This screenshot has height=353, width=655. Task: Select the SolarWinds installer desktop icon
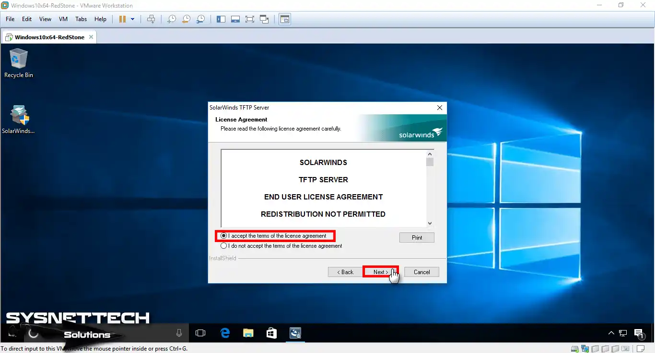pyautogui.click(x=19, y=120)
